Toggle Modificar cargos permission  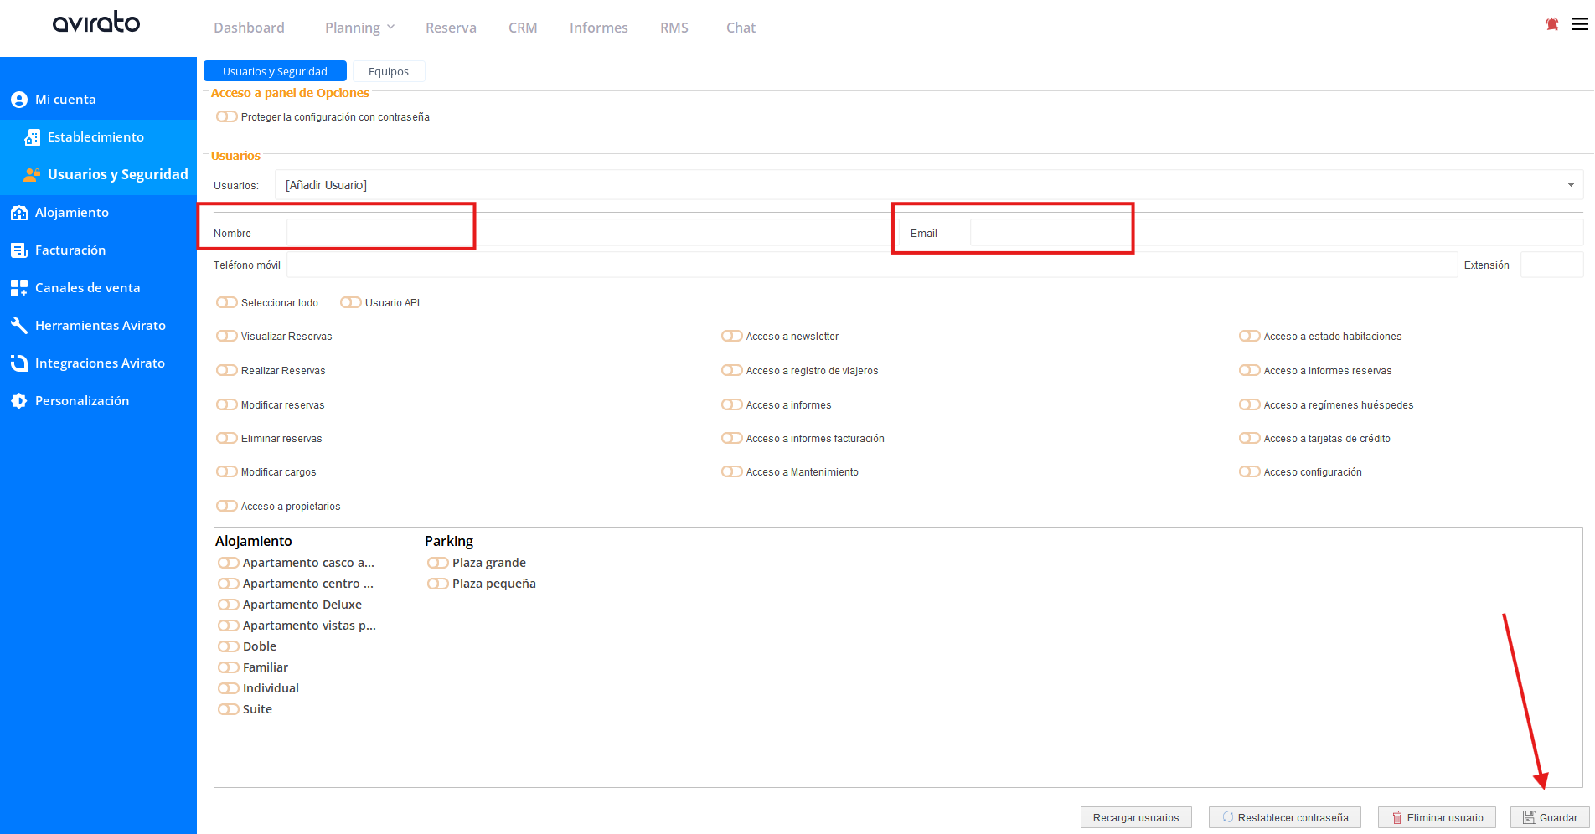click(x=226, y=471)
